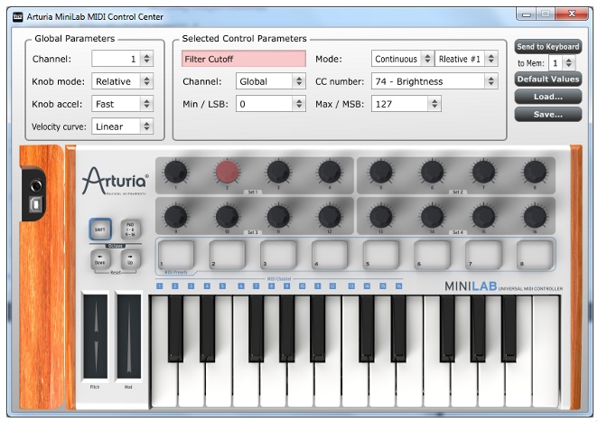Click drum pad 7
598x422 pixels.
(x=483, y=254)
